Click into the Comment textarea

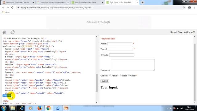click(x=133, y=65)
